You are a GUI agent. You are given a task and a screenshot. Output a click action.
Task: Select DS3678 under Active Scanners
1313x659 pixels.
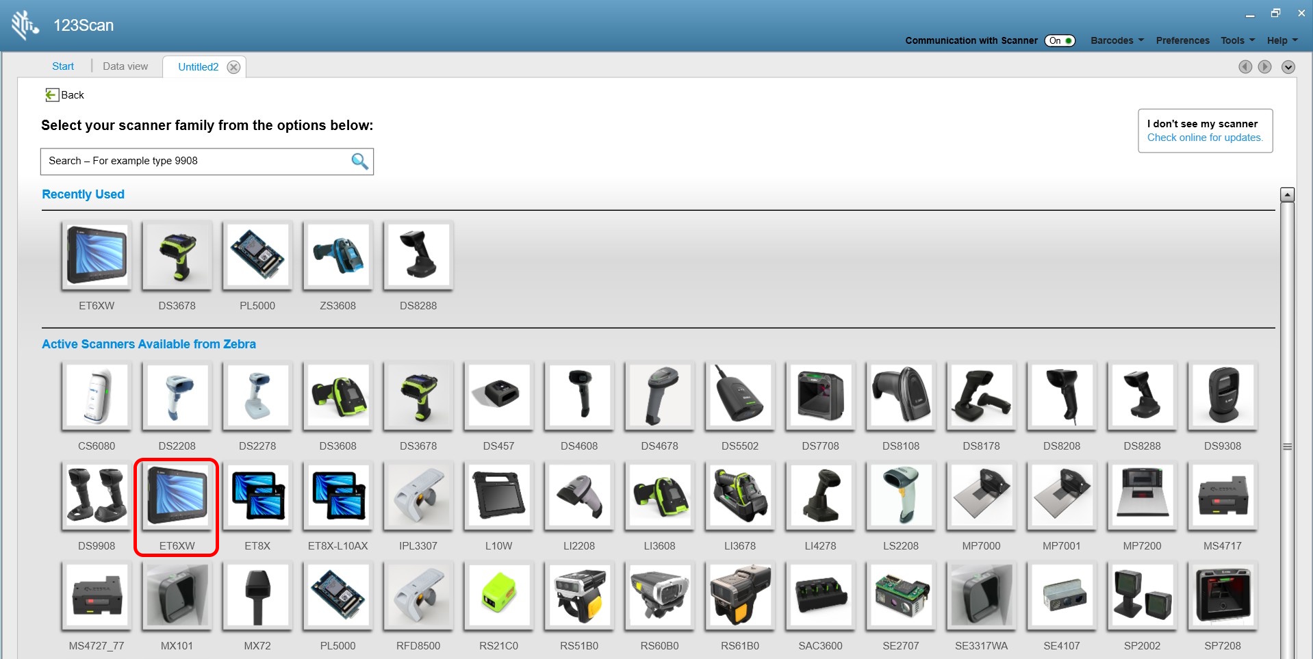tap(418, 396)
